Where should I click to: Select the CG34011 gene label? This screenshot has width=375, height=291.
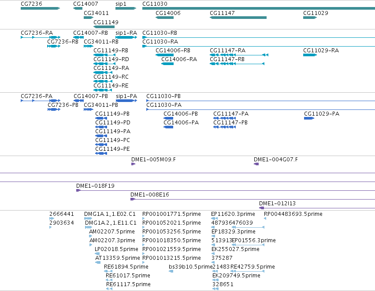(x=96, y=13)
